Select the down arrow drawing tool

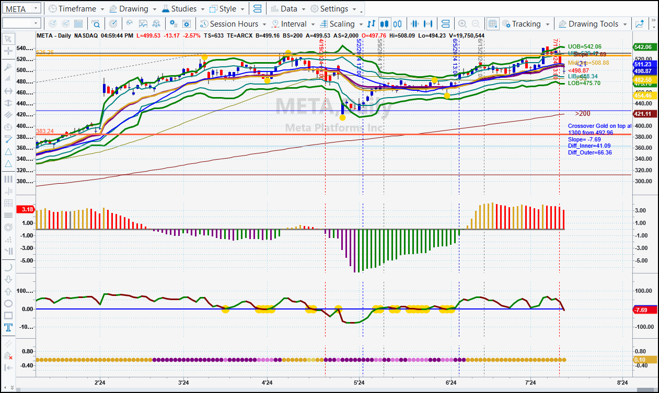click(8, 279)
